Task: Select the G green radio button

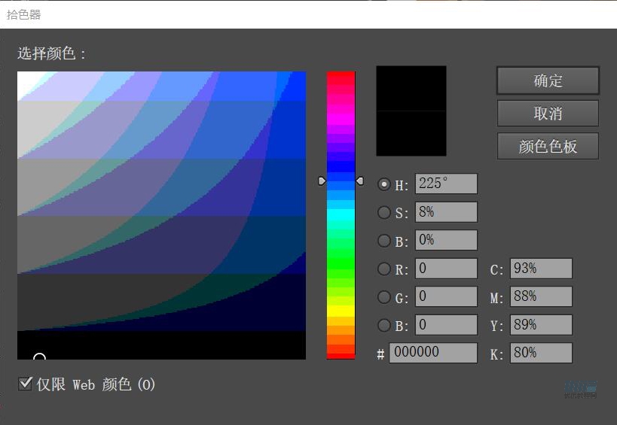Action: click(384, 297)
